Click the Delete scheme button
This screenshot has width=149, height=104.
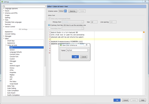point(82,11)
